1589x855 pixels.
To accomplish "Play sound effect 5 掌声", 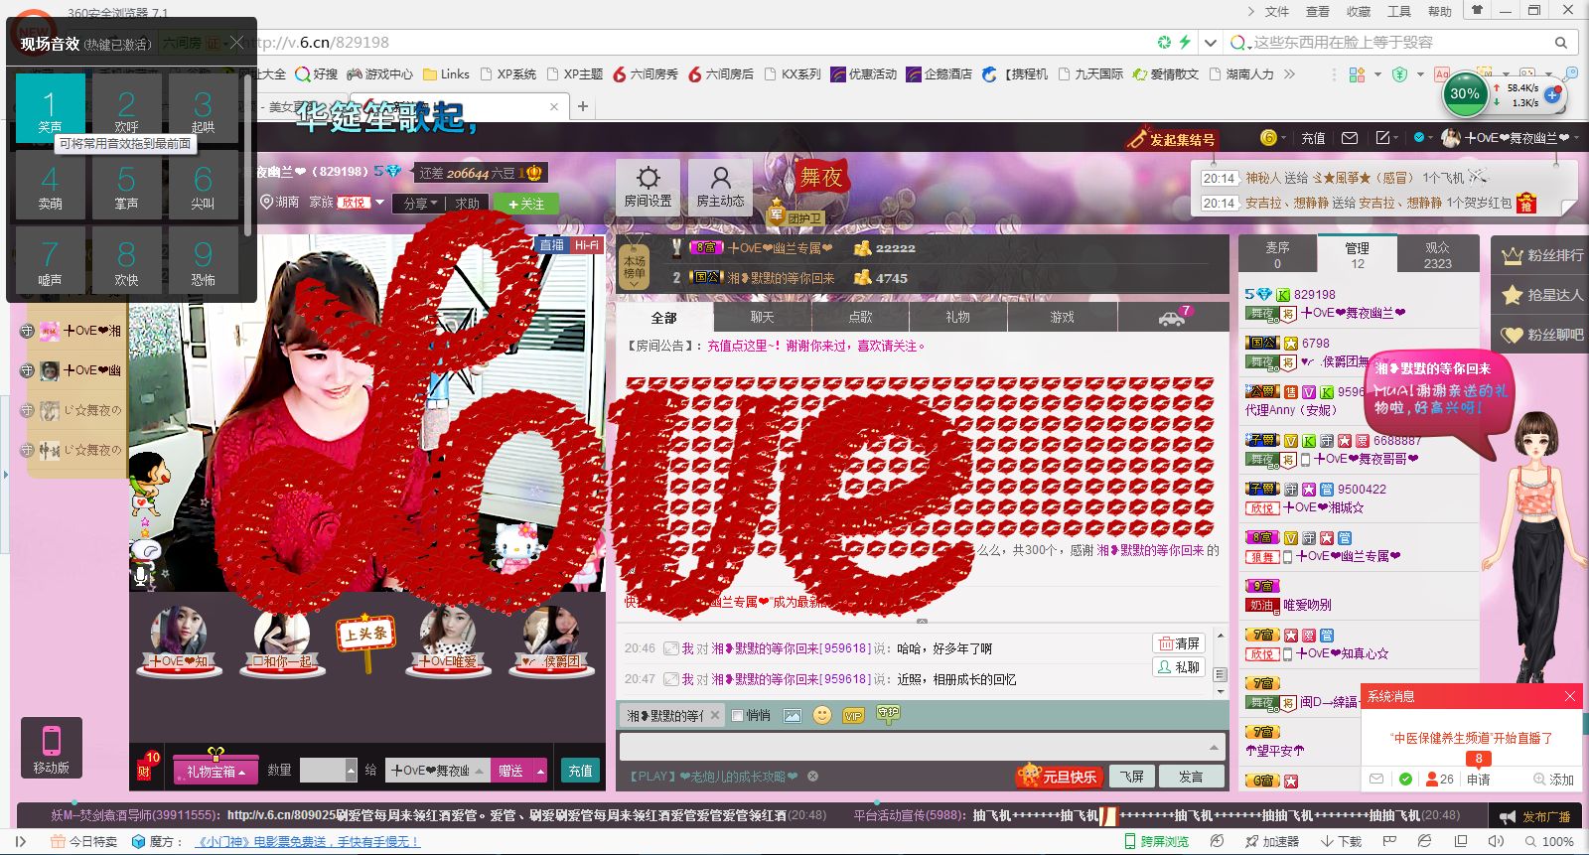I will pos(126,185).
